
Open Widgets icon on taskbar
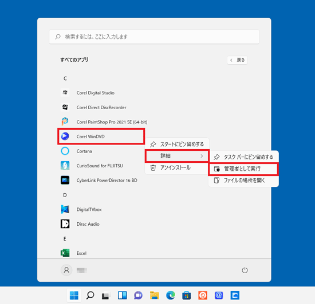tap(122, 295)
